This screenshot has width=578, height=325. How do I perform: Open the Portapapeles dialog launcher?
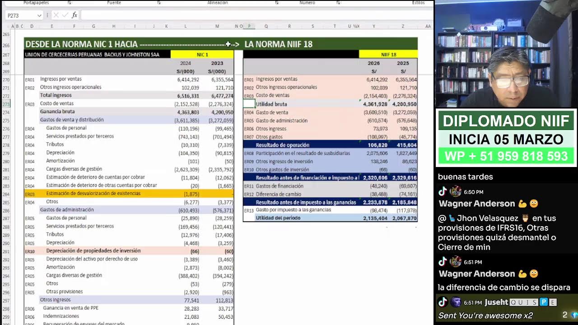(x=70, y=3)
